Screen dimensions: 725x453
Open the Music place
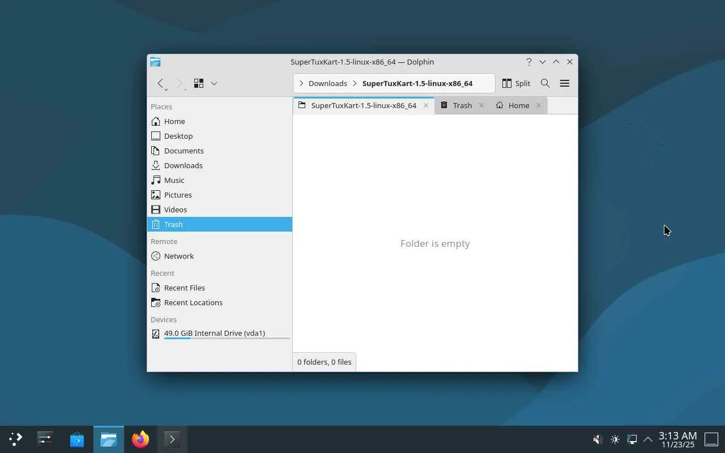click(220, 180)
